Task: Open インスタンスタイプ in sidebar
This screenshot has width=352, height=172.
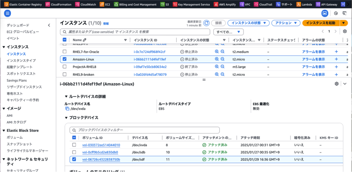Action: tap(21, 61)
